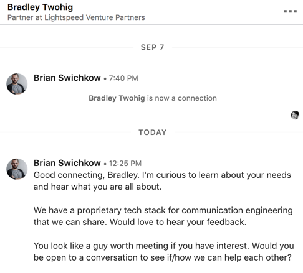Screen dimensions: 303x273
Task: Click the Partner at Lightspeed Venture Partners subtitle
Action: click(76, 17)
